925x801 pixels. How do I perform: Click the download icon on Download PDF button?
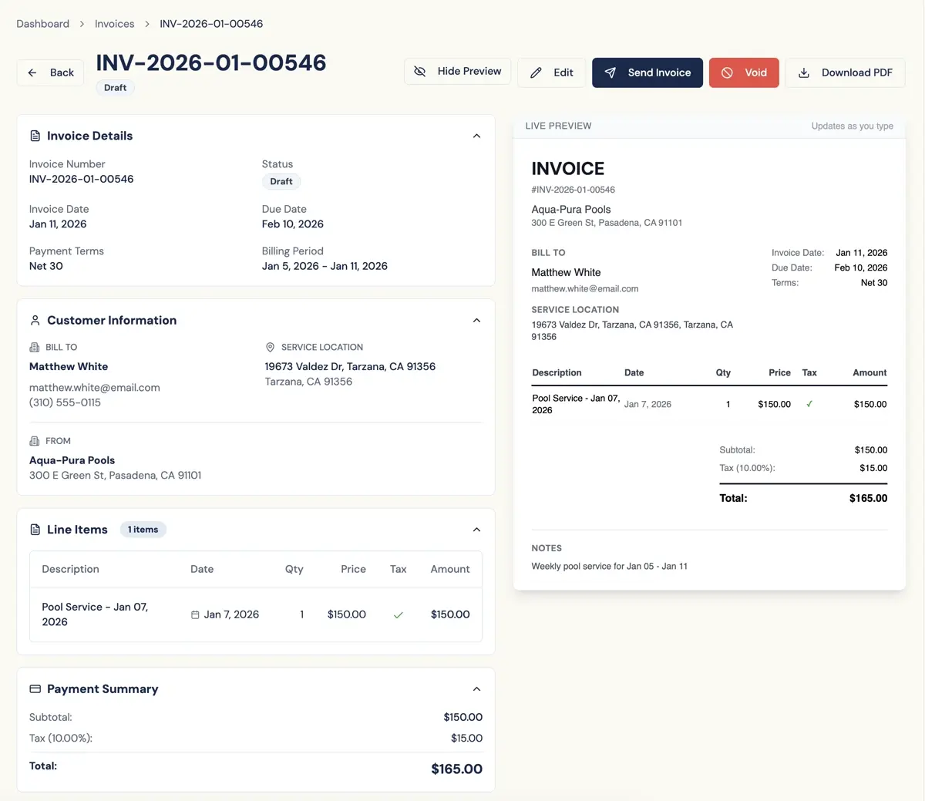pos(804,72)
